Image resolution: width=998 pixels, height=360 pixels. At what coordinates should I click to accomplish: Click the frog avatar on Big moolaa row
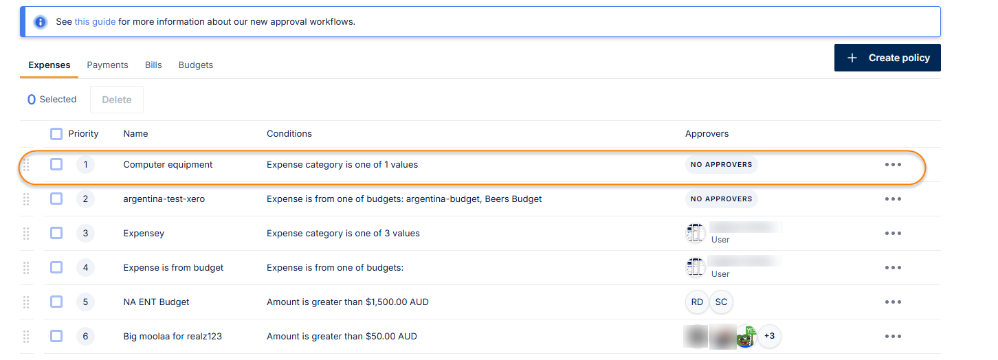pyautogui.click(x=746, y=337)
